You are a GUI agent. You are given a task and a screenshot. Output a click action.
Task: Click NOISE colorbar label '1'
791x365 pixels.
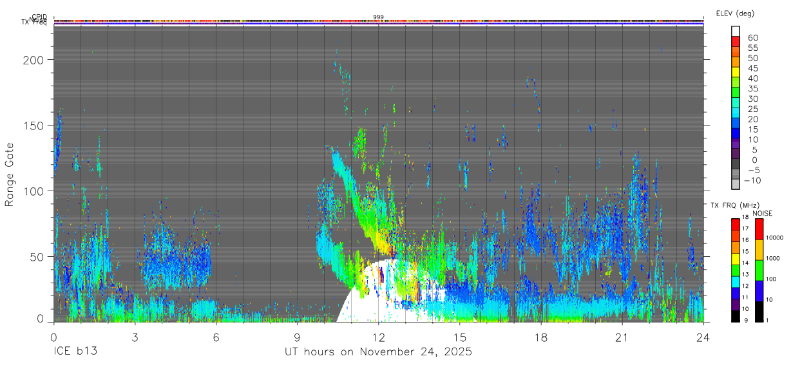(768, 320)
